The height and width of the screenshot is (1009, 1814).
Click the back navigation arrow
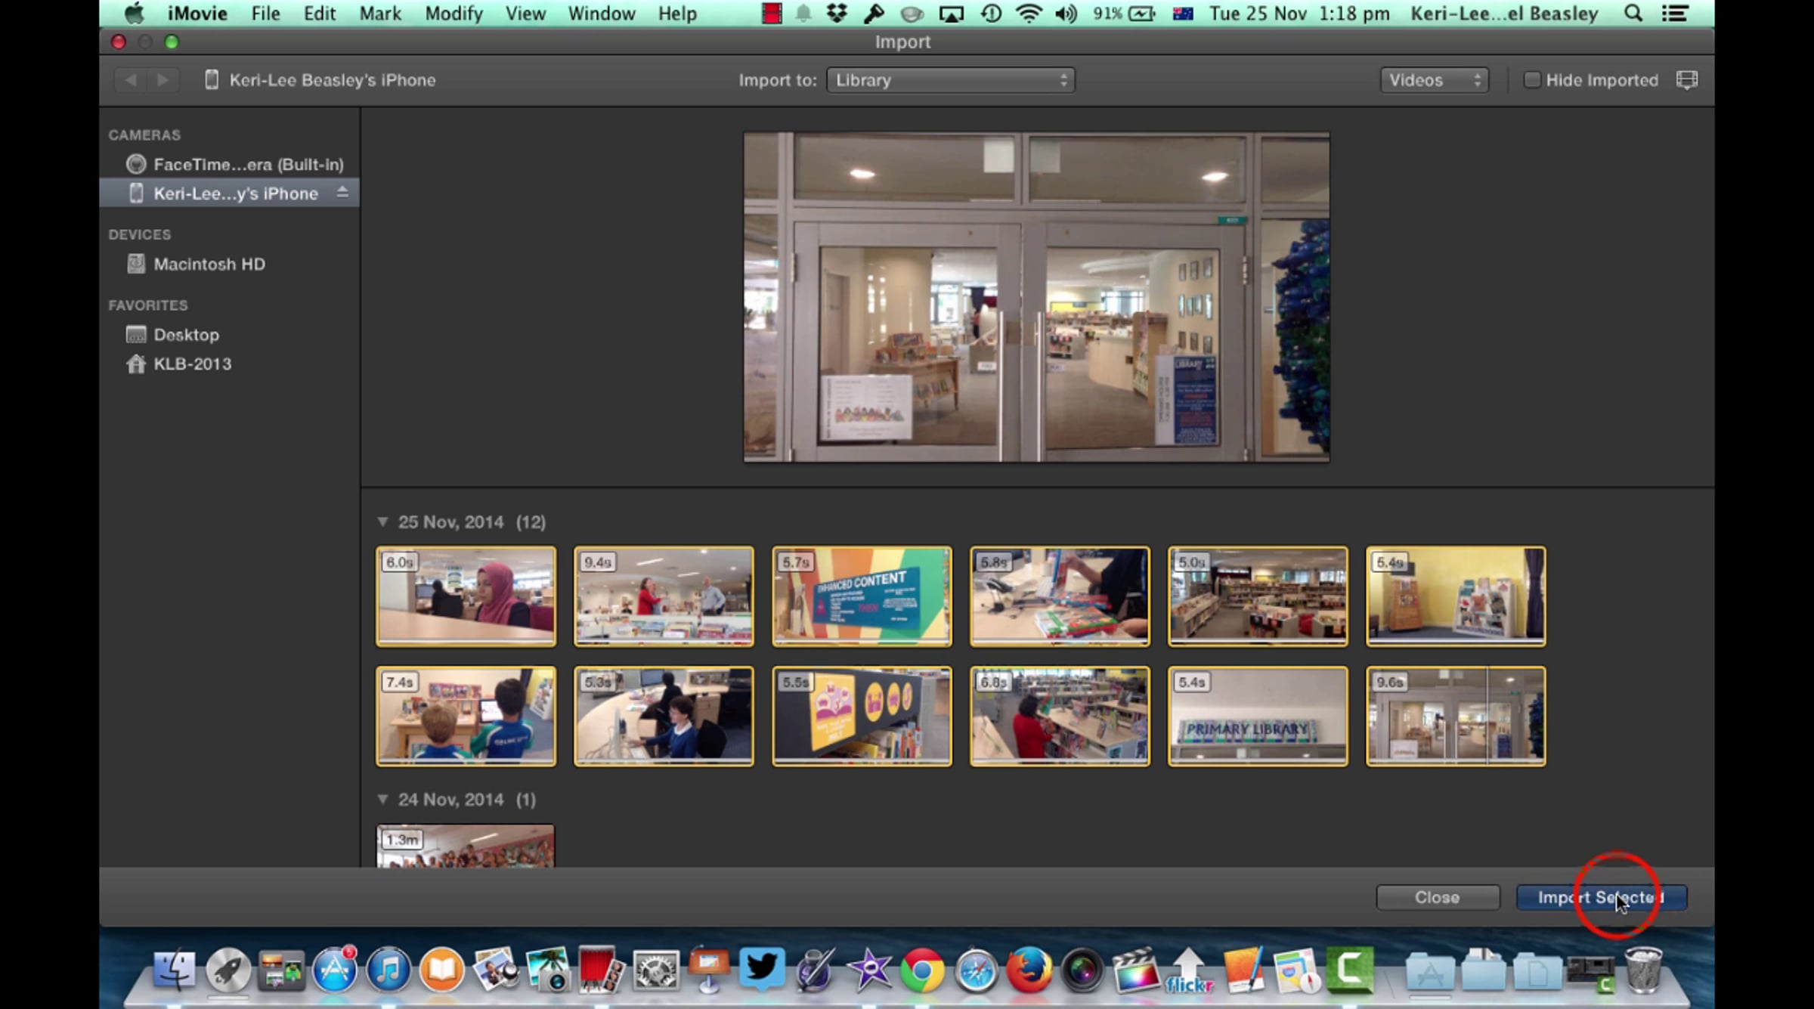click(131, 80)
